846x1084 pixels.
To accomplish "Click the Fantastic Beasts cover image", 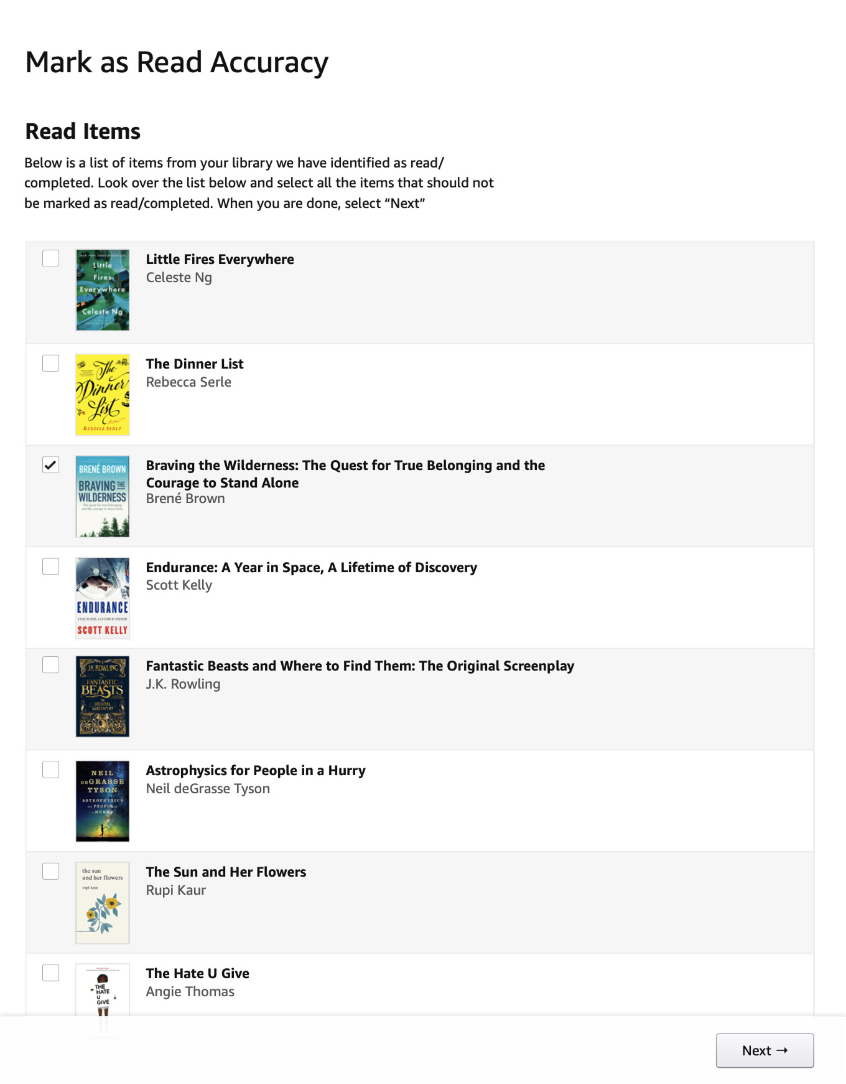I will coord(103,697).
